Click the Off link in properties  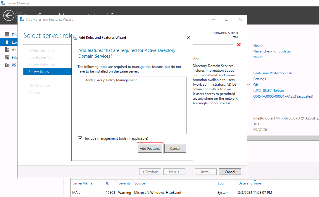pyautogui.click(x=256, y=85)
